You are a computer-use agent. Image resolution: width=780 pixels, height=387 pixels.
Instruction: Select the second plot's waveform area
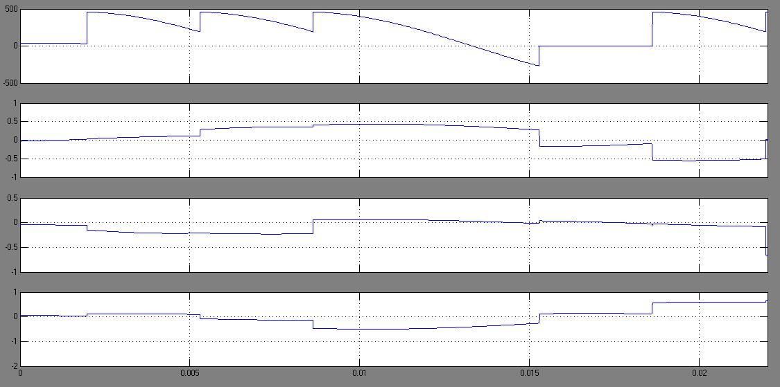point(394,141)
